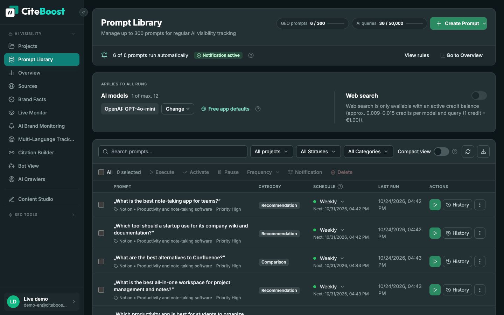Click the help icon beside Compact view

point(455,152)
